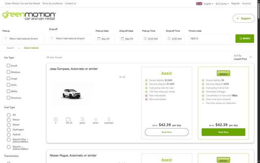Click the Green Motion logo
The image size is (260, 163).
click(29, 15)
